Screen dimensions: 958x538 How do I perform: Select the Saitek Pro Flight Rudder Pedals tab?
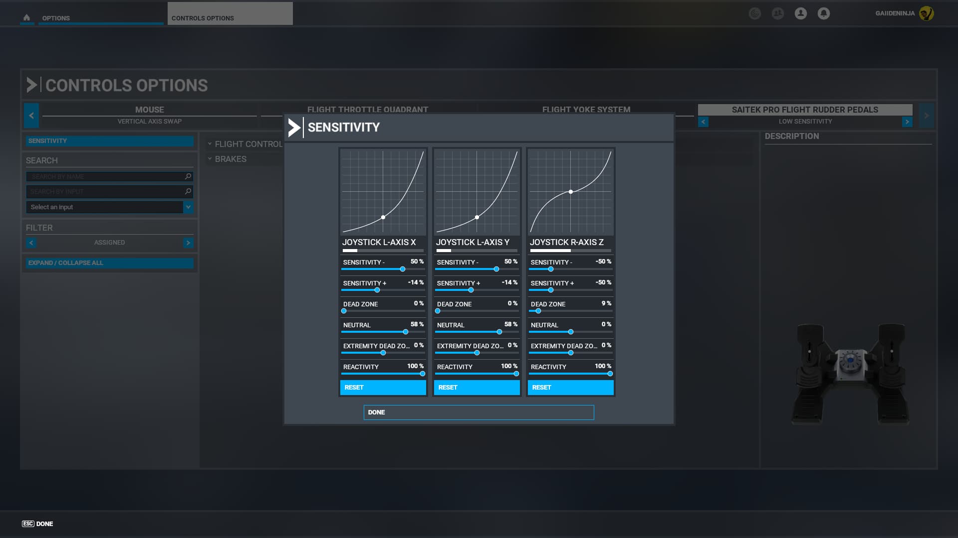pos(804,110)
